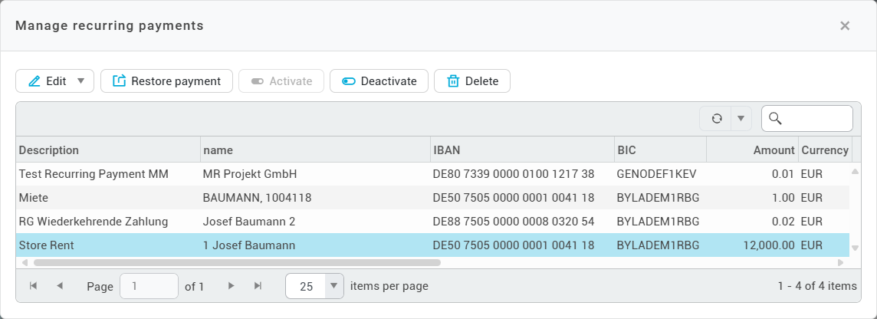Open the Edit dropdown arrow

(x=81, y=81)
